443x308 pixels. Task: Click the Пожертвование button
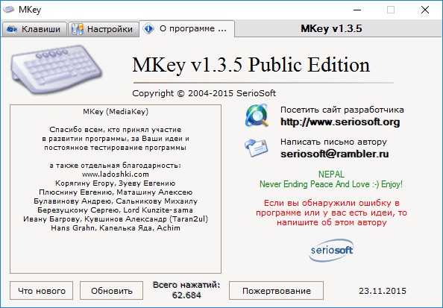pos(276,291)
